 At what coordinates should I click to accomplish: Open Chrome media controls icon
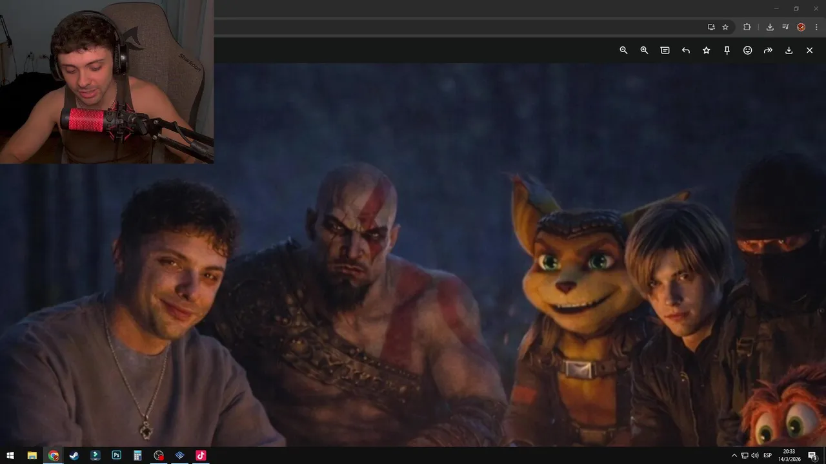click(785, 27)
